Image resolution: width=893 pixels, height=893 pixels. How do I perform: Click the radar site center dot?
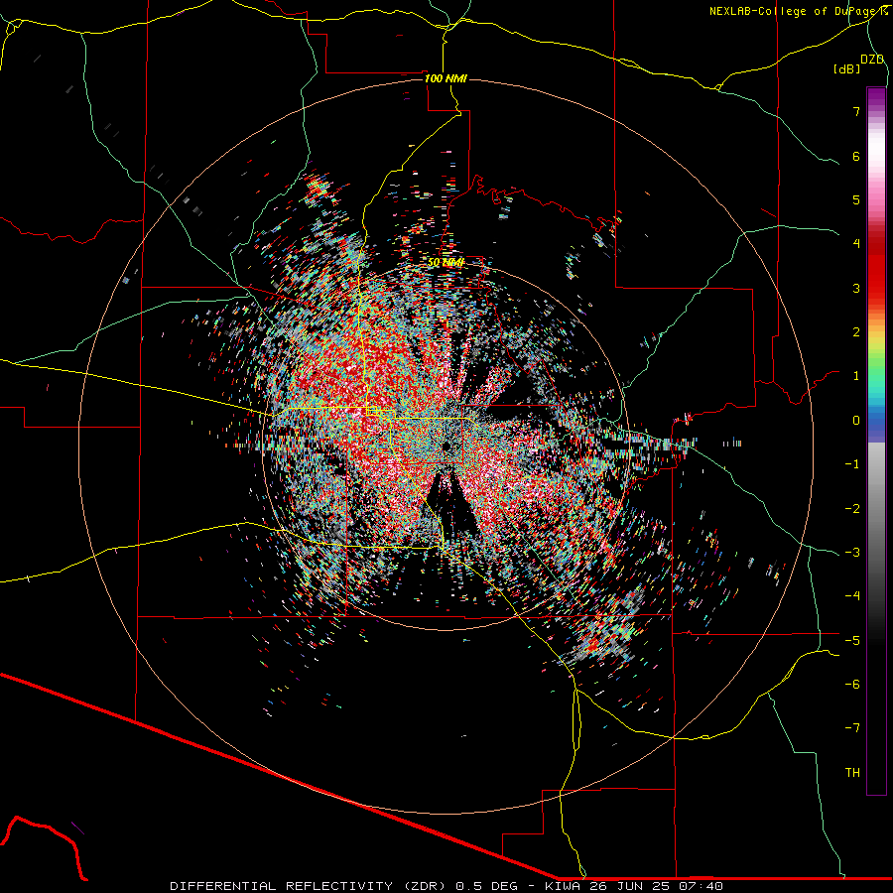(446, 446)
